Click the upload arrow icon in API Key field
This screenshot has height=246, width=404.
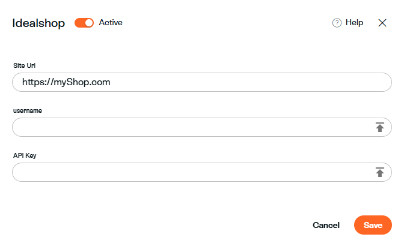(x=380, y=172)
